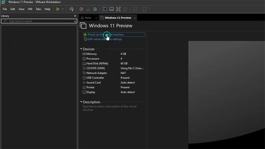
Task: Select the Sound Card row
Action: point(113,82)
